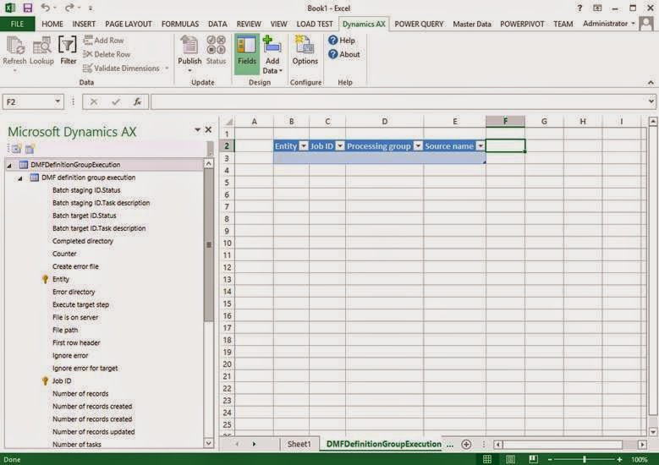
Task: Open the Processing group filter dropdown
Action: coord(418,145)
